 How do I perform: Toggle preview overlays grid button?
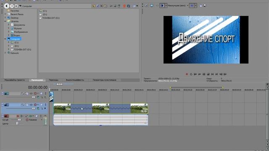(192, 5)
